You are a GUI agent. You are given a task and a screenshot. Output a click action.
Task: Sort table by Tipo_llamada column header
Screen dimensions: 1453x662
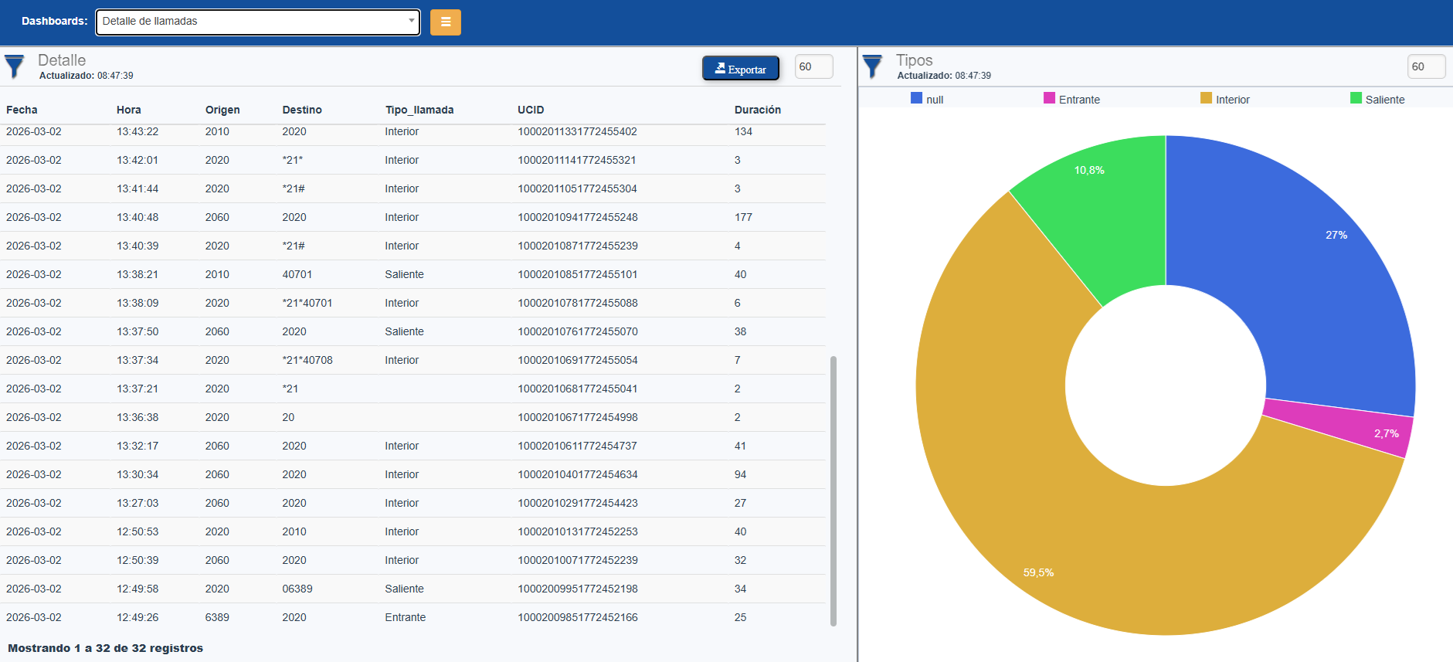tap(419, 110)
